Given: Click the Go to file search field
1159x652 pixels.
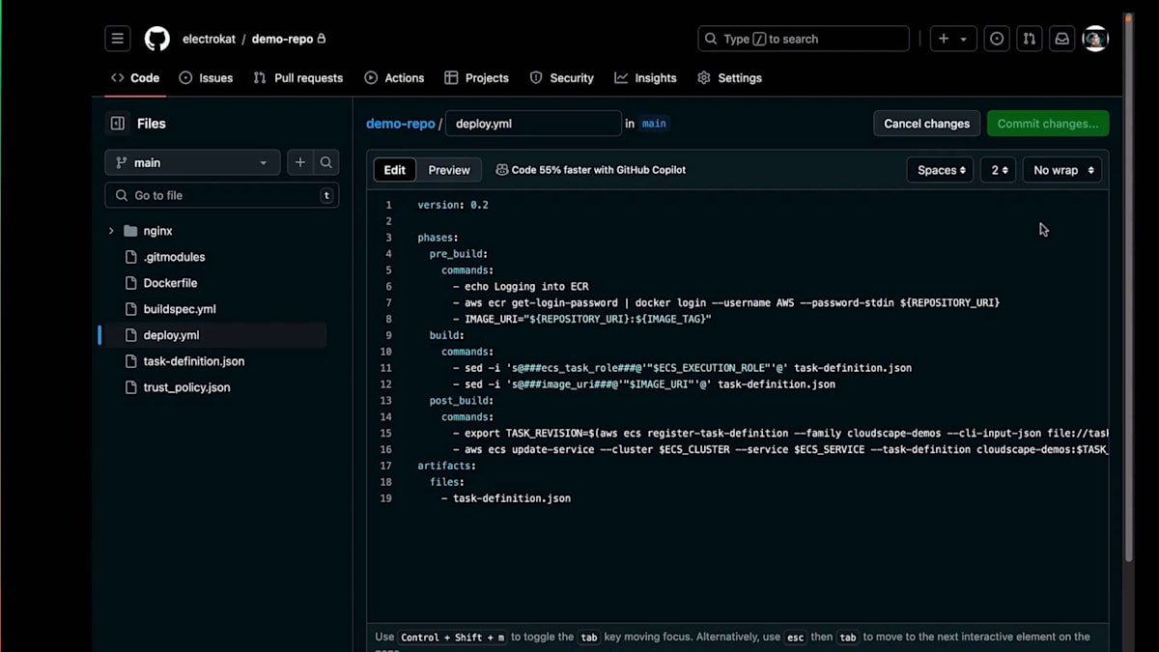Looking at the screenshot, I should (221, 195).
